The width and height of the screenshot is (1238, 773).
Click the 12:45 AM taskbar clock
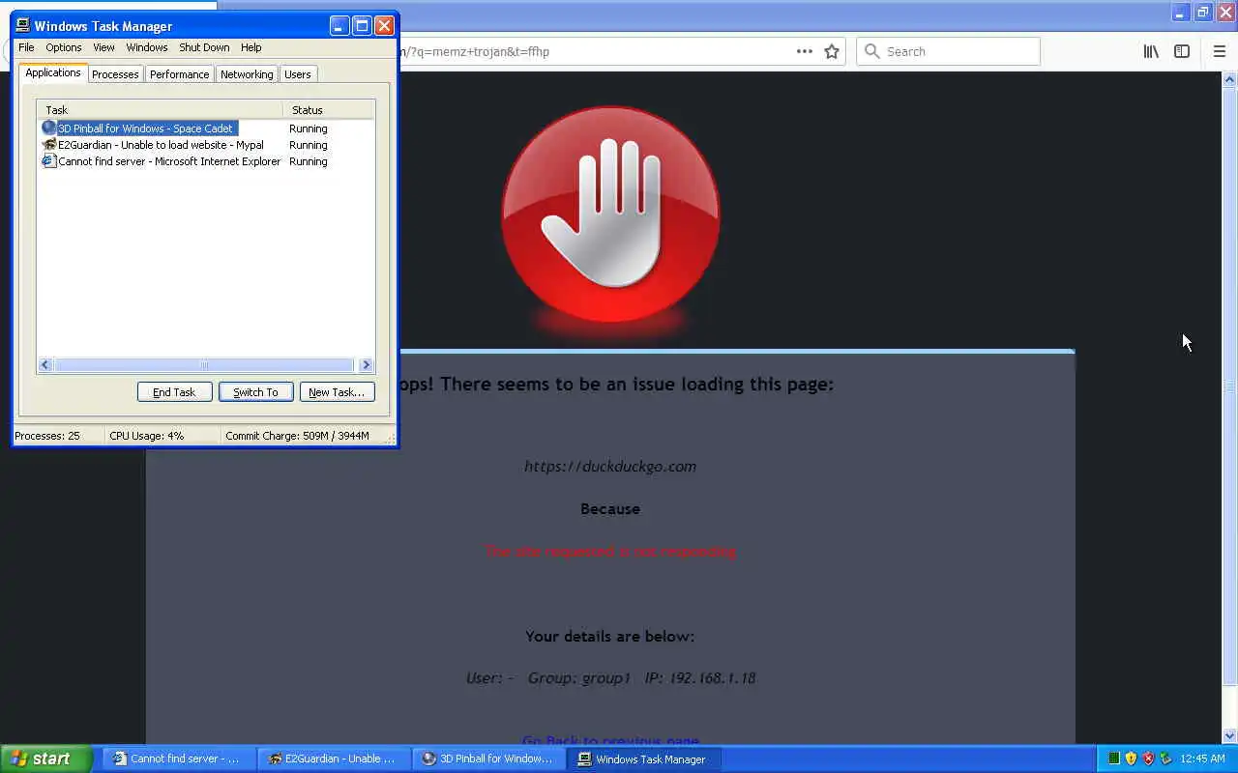point(1202,759)
